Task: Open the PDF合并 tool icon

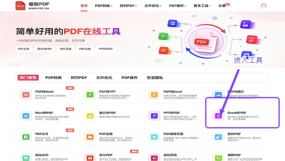Action: 26,137
